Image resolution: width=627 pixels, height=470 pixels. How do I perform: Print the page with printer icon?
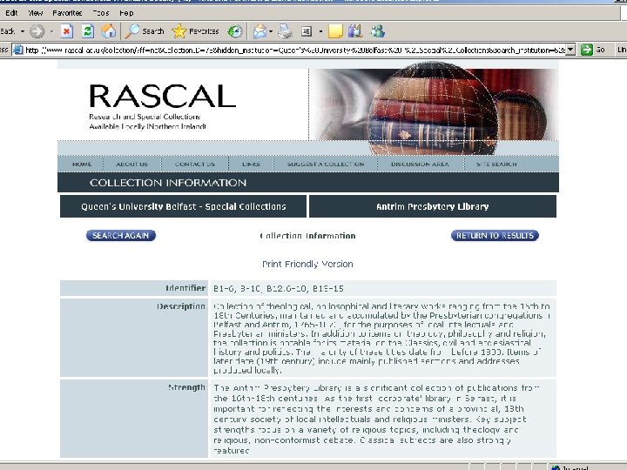[285, 31]
